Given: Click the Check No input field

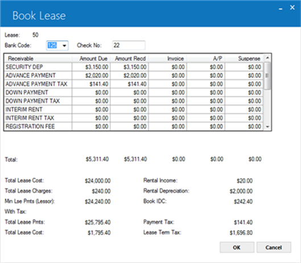Looking at the screenshot, I should pos(129,46).
